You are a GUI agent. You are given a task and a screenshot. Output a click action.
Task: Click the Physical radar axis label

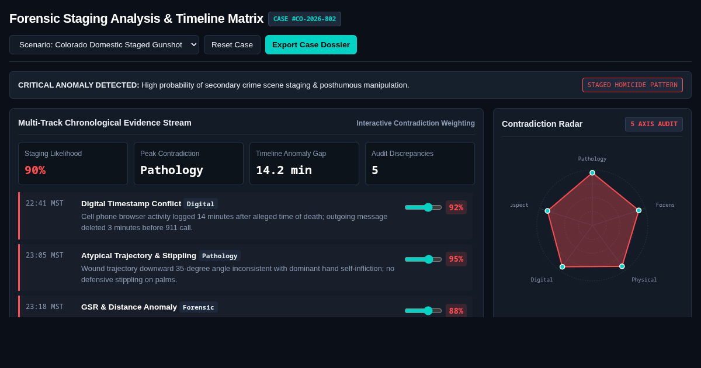[x=644, y=280]
